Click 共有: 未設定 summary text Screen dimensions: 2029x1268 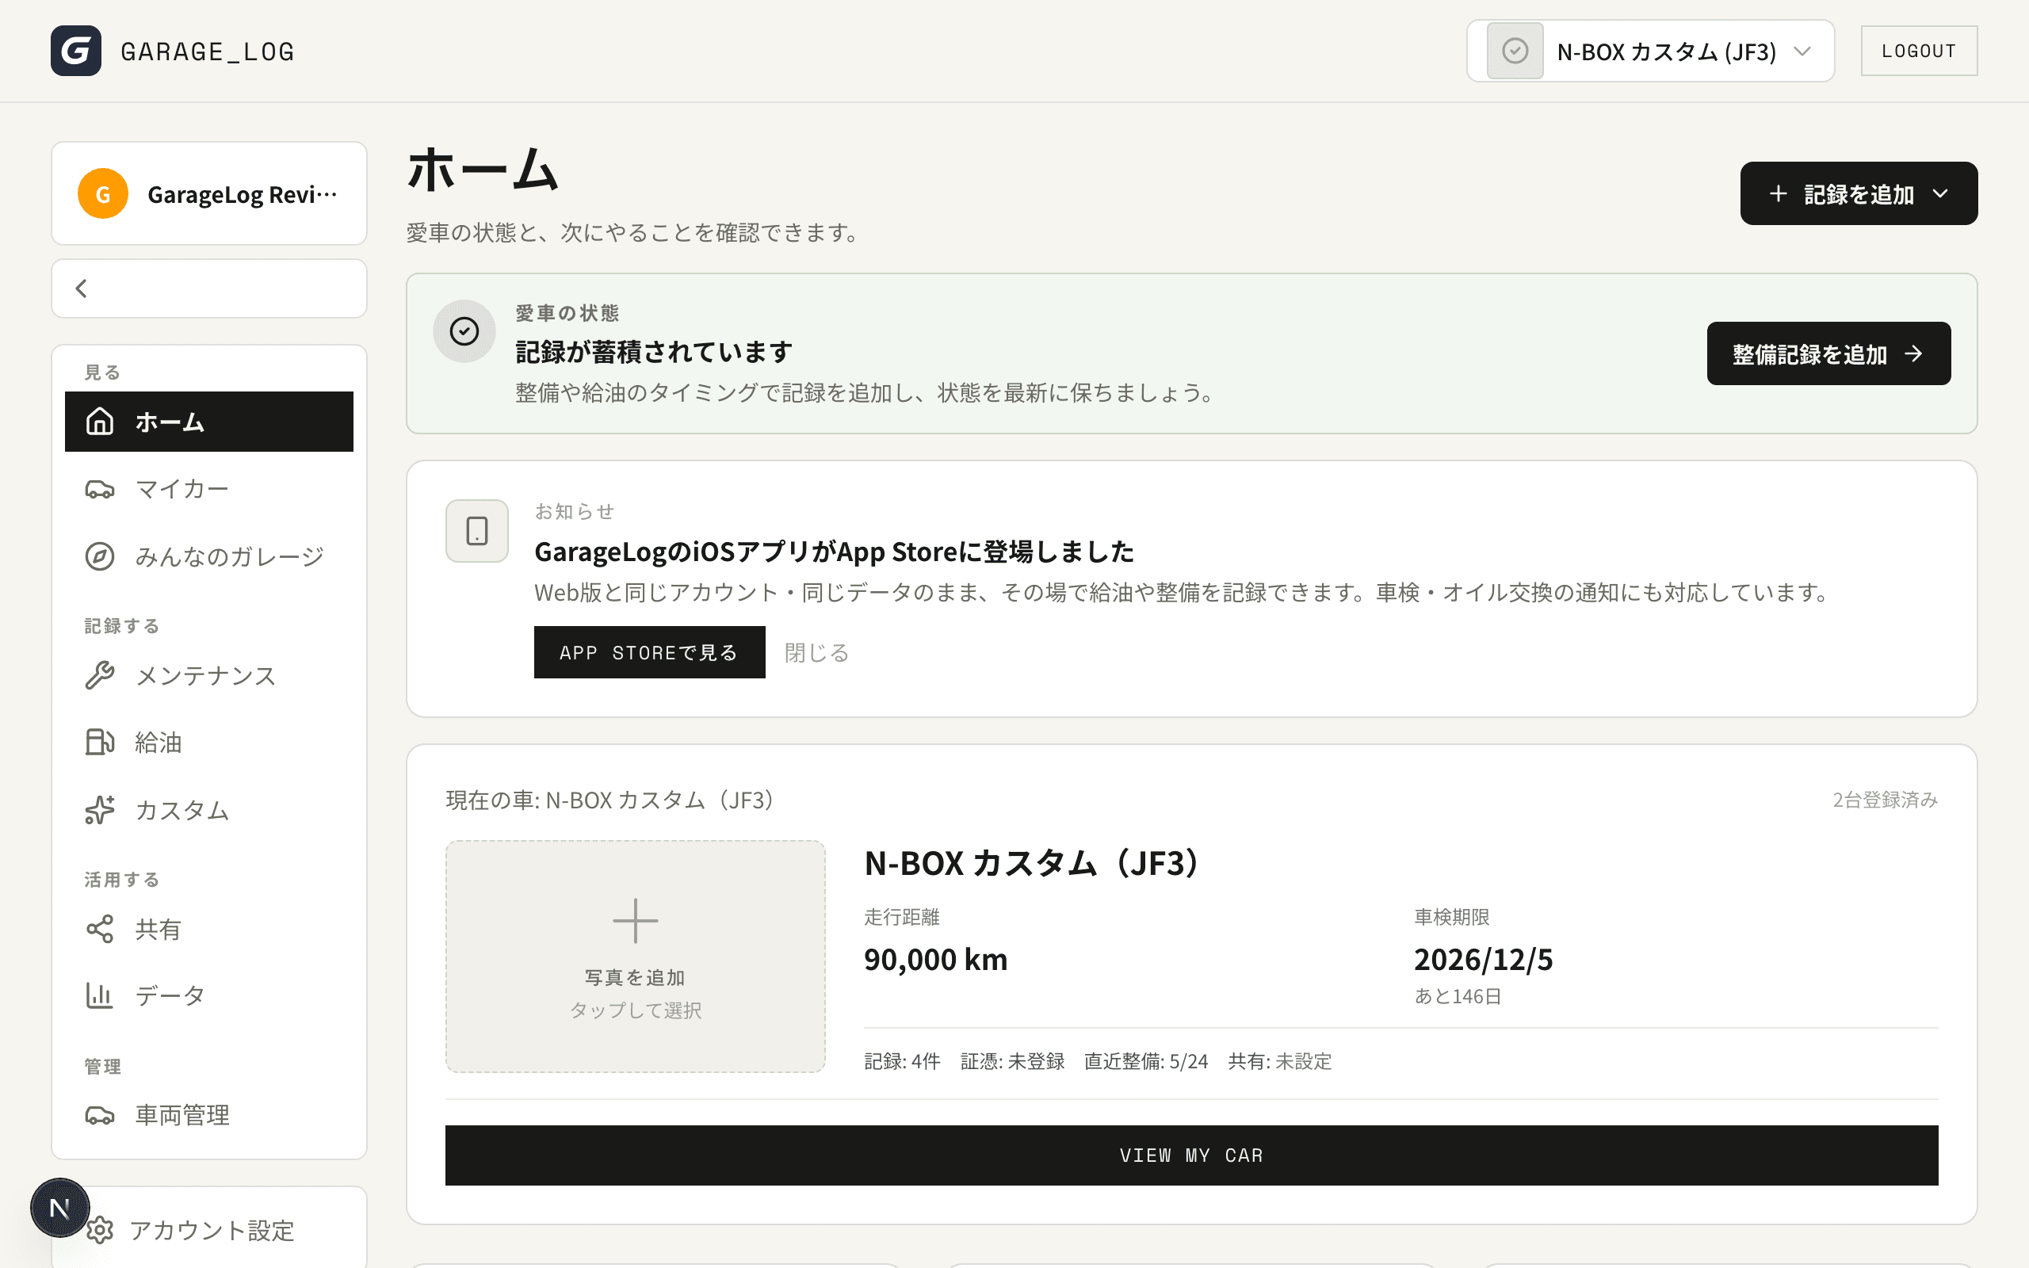click(1279, 1061)
